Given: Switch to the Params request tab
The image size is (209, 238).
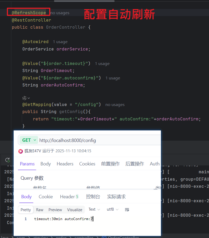Looking at the screenshot, I should point(27,164).
